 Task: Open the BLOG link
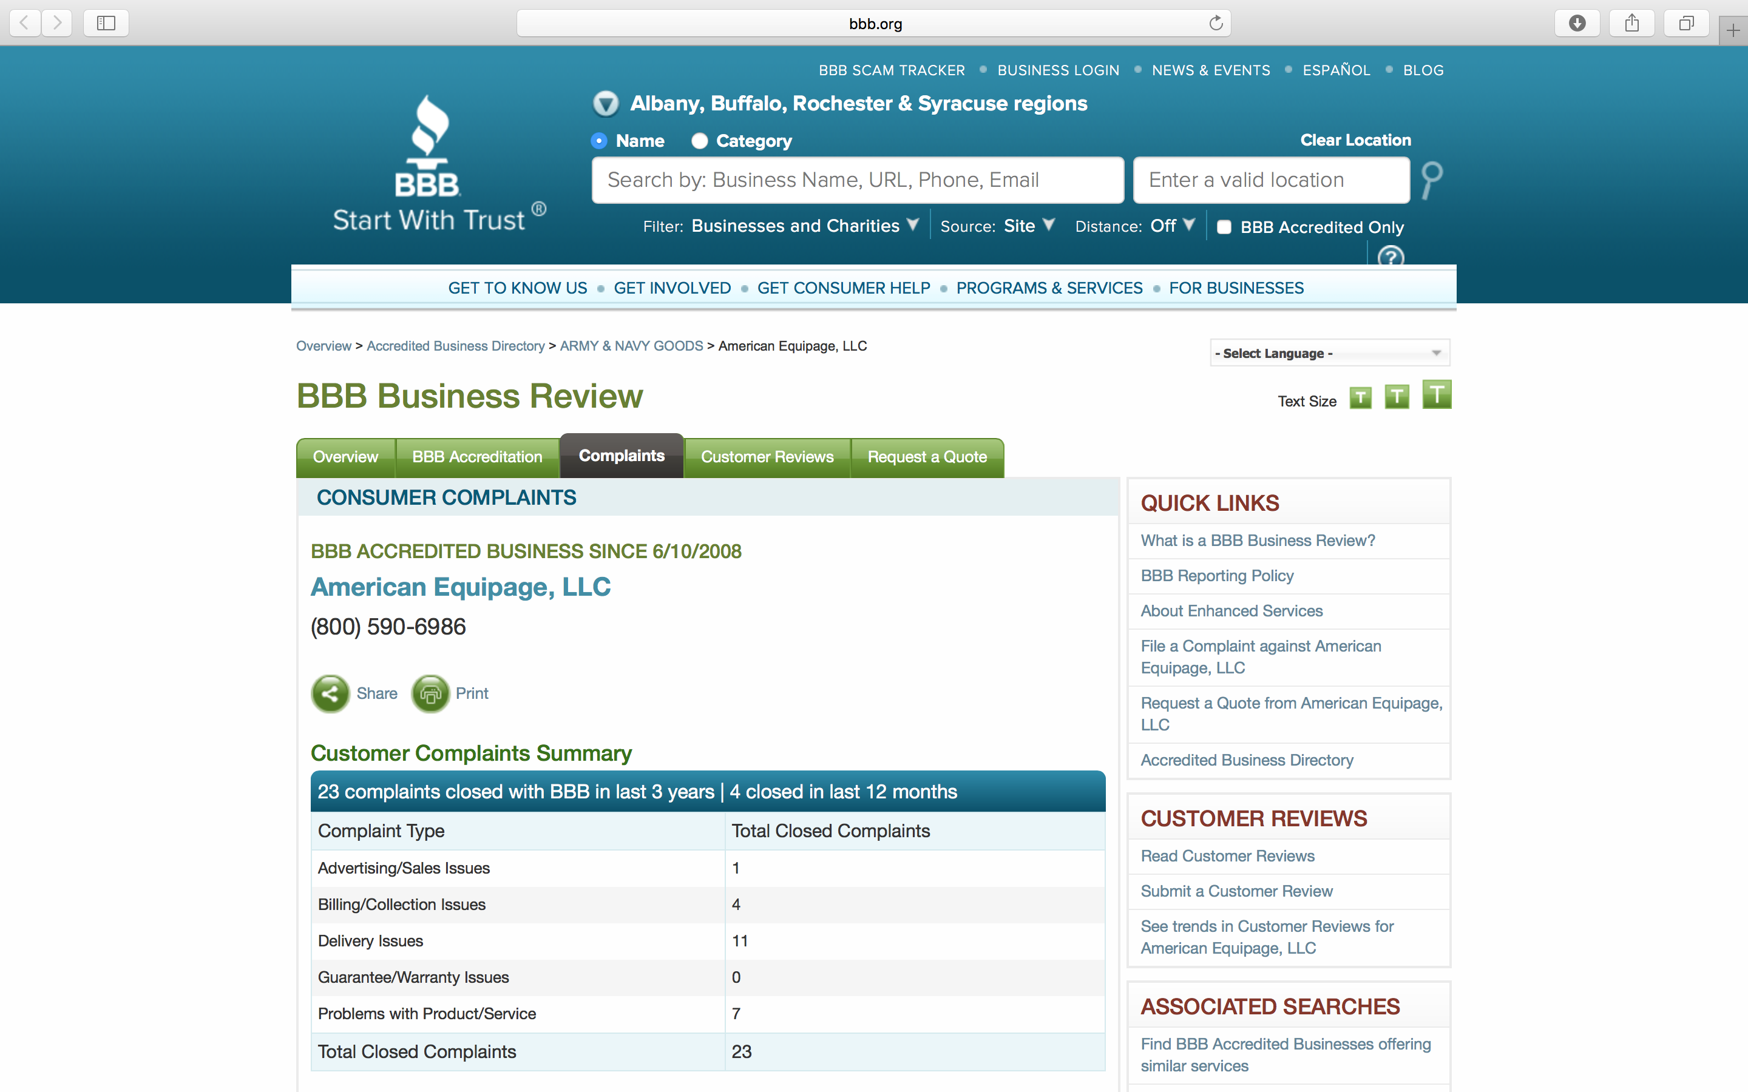tap(1423, 70)
